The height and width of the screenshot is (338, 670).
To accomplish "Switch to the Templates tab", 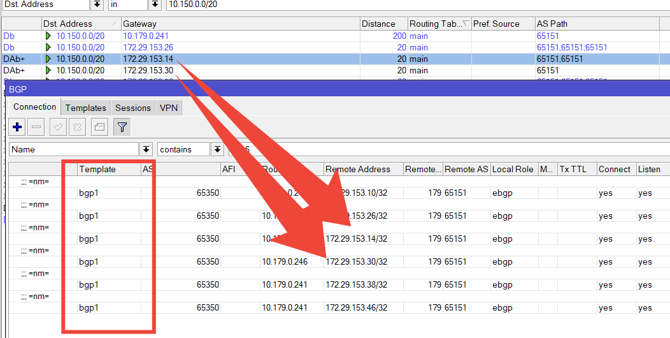I will point(86,108).
